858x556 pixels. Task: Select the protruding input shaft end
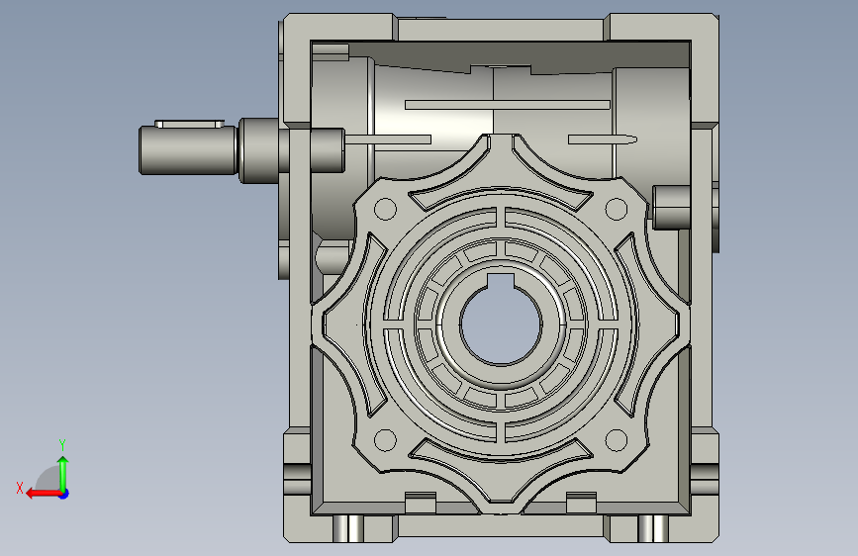pos(187,150)
